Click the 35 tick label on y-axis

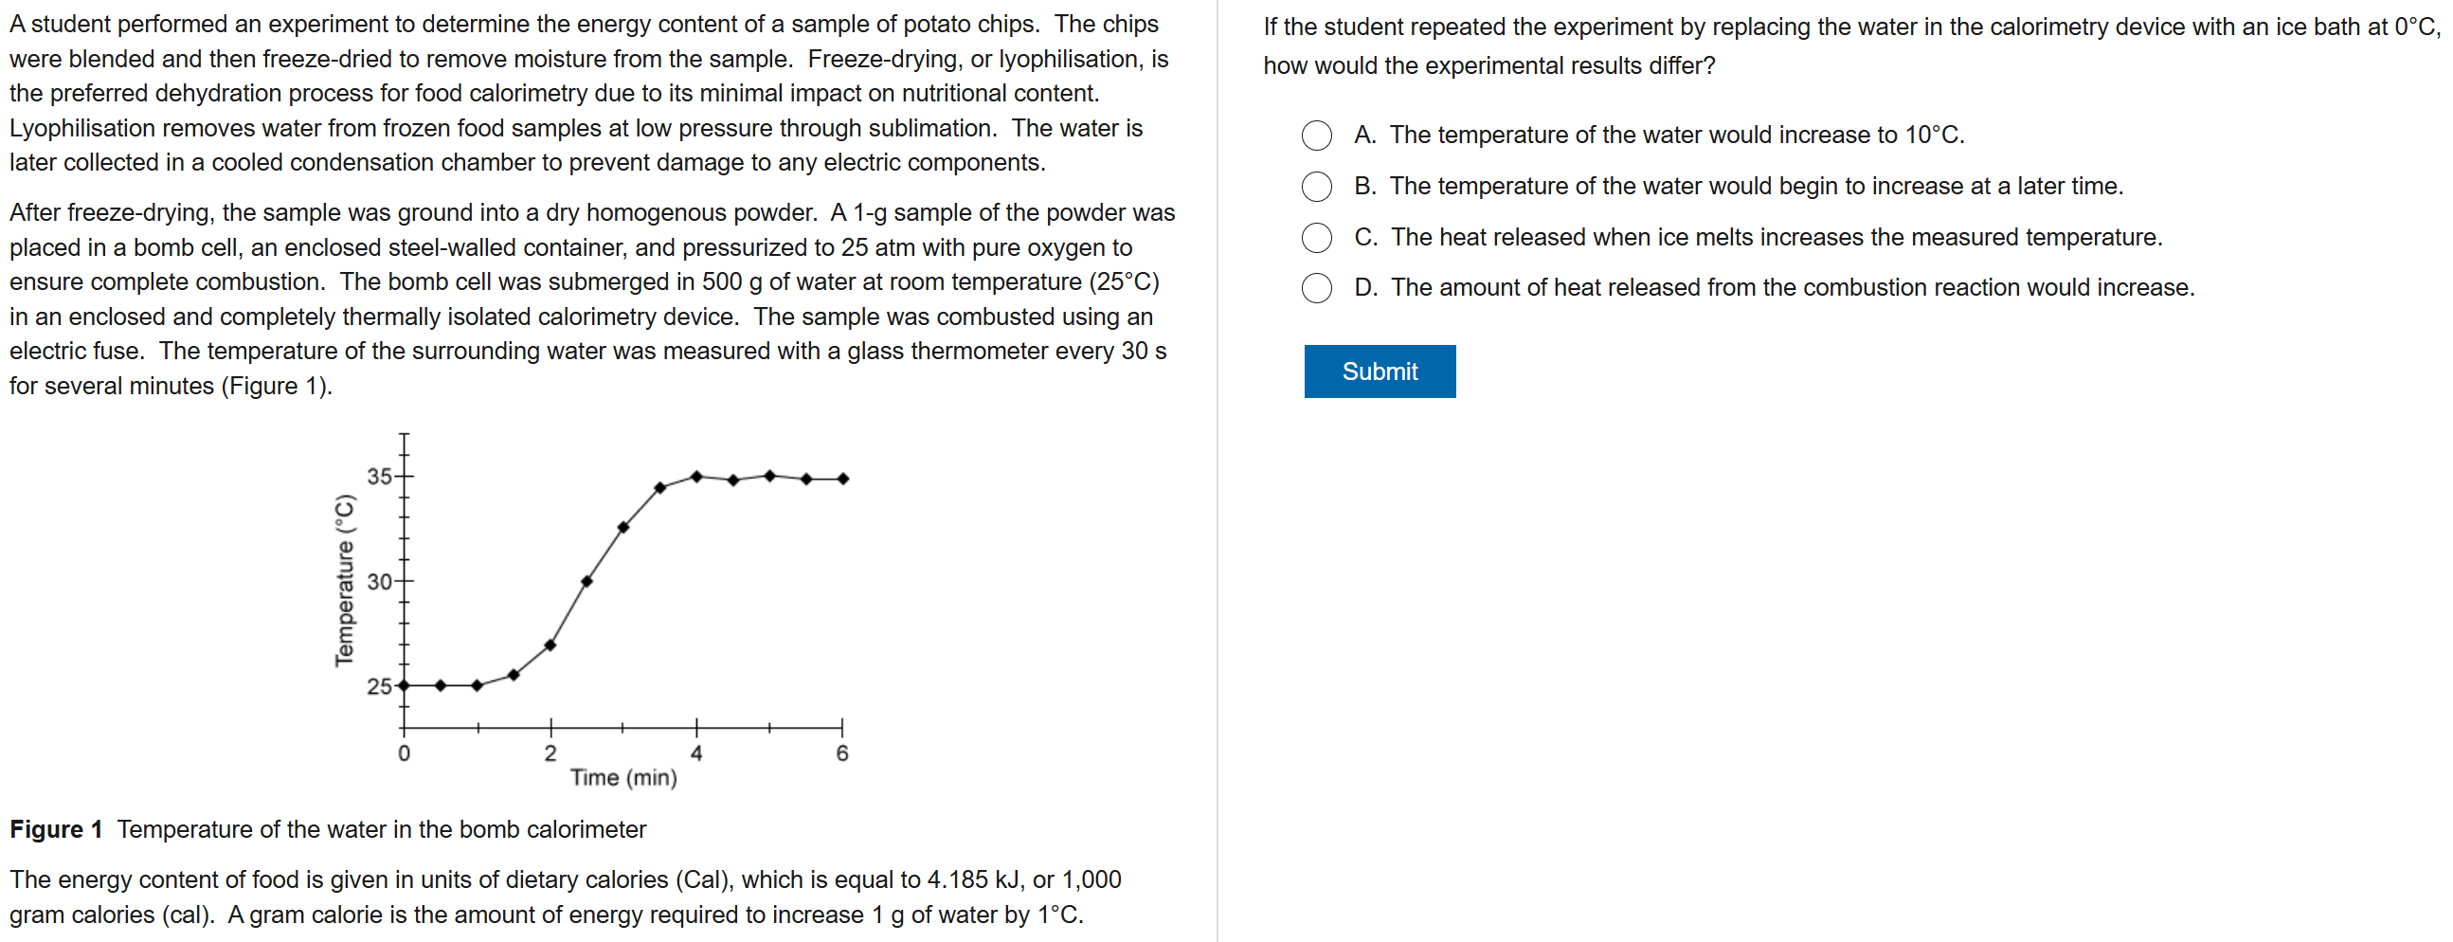click(379, 477)
